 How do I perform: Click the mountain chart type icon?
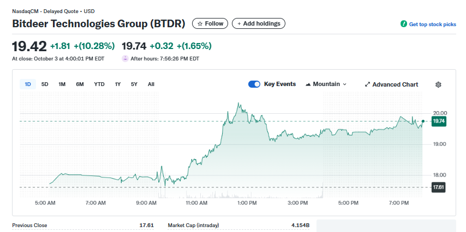308,84
